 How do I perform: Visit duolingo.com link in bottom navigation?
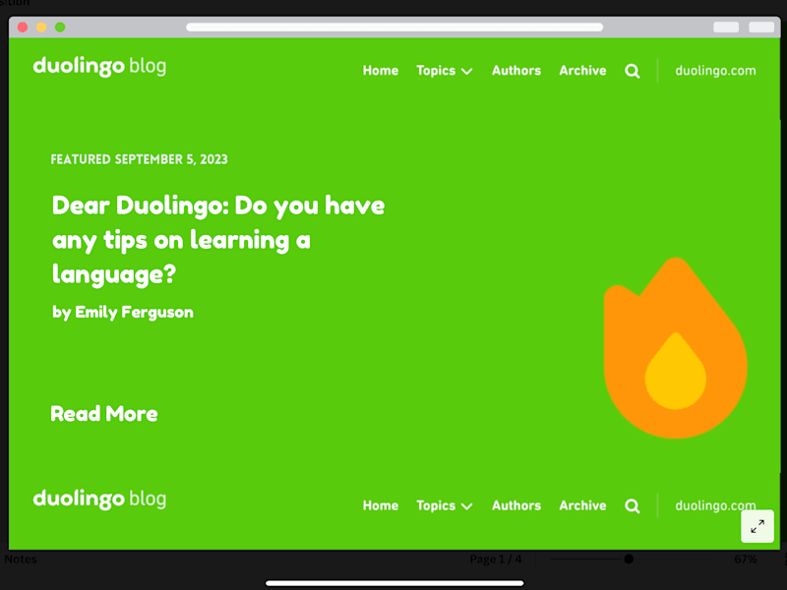pos(715,505)
